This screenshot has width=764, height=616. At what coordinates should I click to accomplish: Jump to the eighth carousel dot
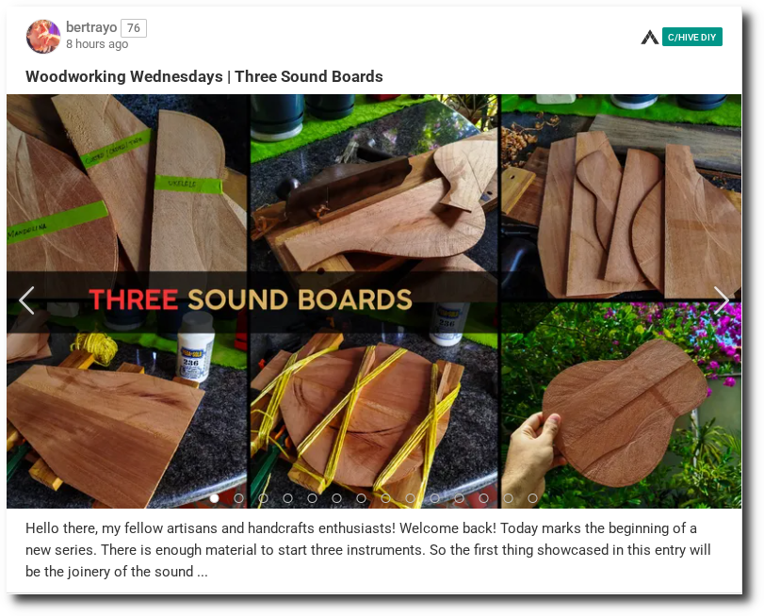pos(385,498)
